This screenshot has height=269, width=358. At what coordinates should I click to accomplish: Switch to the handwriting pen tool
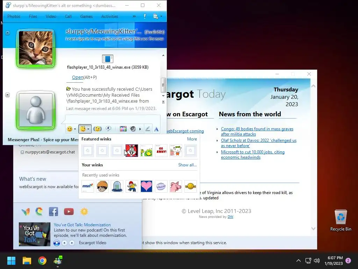pyautogui.click(x=148, y=129)
